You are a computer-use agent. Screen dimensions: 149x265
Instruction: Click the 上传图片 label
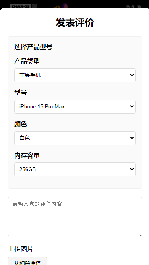[22, 249]
